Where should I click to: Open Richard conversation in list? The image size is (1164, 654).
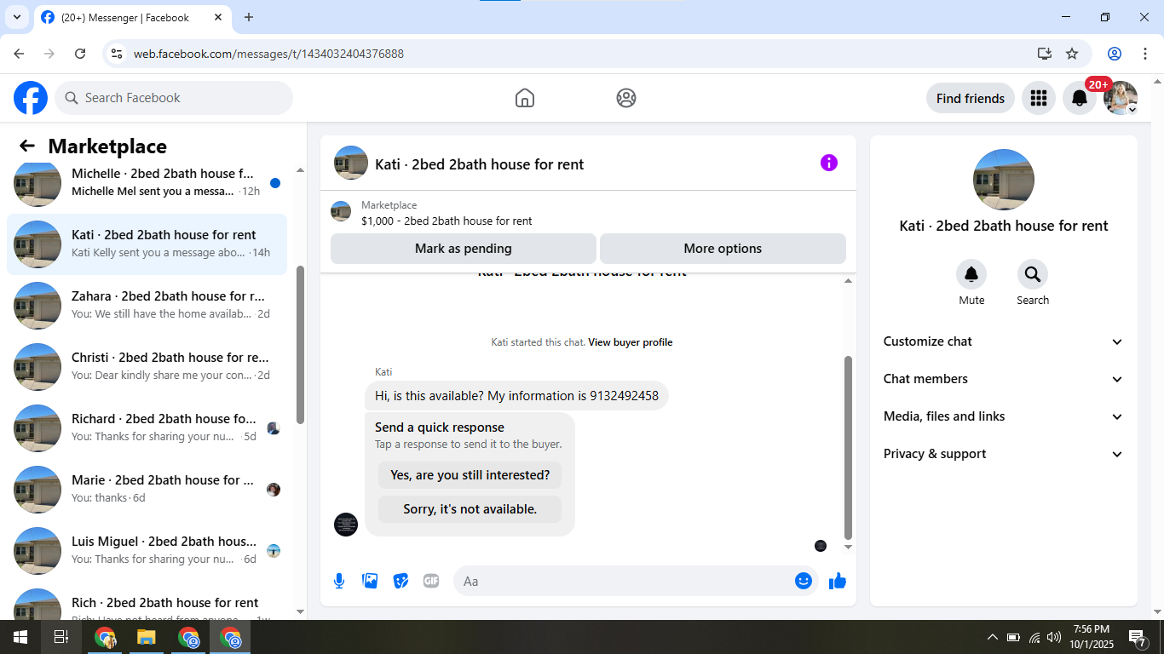[x=147, y=428]
